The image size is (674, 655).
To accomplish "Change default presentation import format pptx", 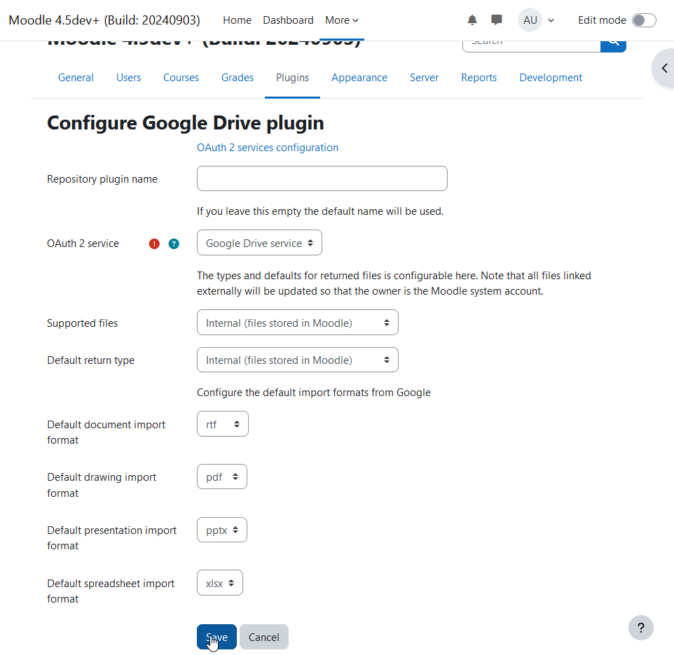I will point(222,530).
